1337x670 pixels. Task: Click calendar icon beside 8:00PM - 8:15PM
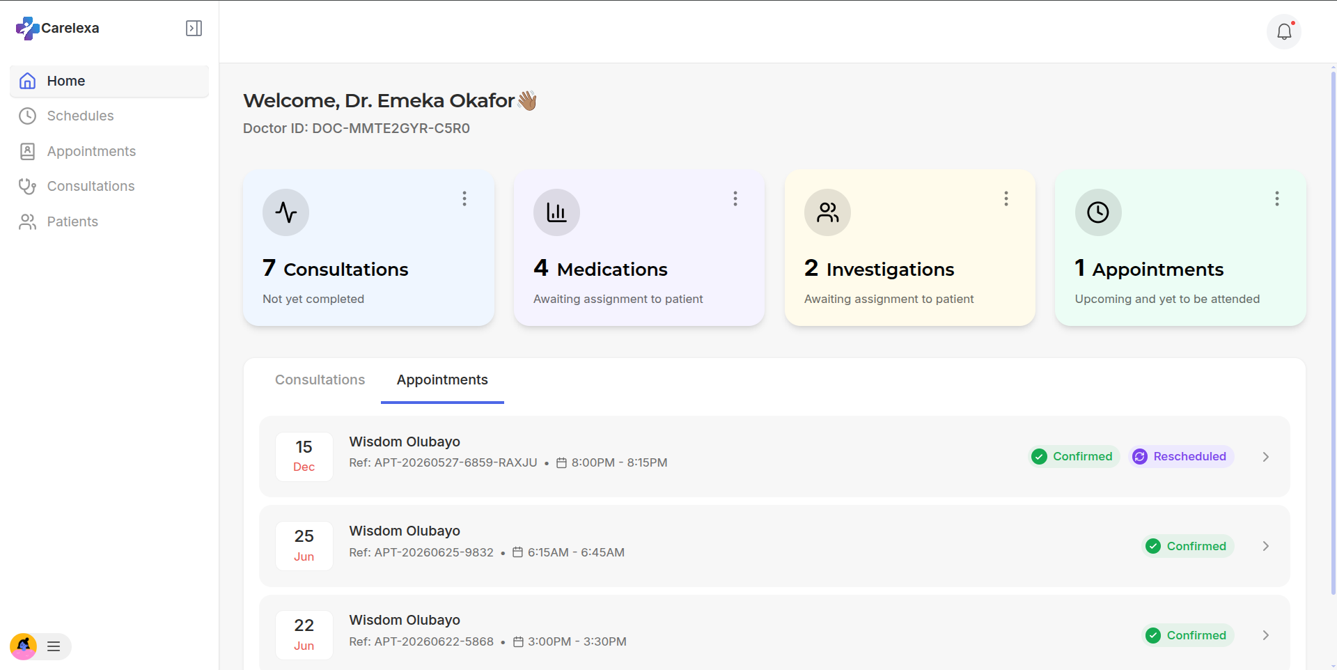pyautogui.click(x=561, y=462)
